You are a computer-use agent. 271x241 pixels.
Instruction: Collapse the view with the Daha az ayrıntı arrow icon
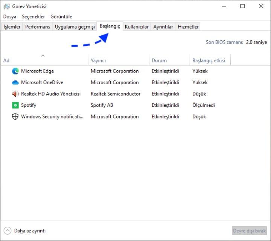(x=8, y=230)
